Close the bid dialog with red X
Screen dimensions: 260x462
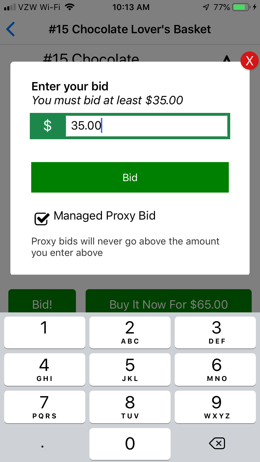pyautogui.click(x=249, y=61)
